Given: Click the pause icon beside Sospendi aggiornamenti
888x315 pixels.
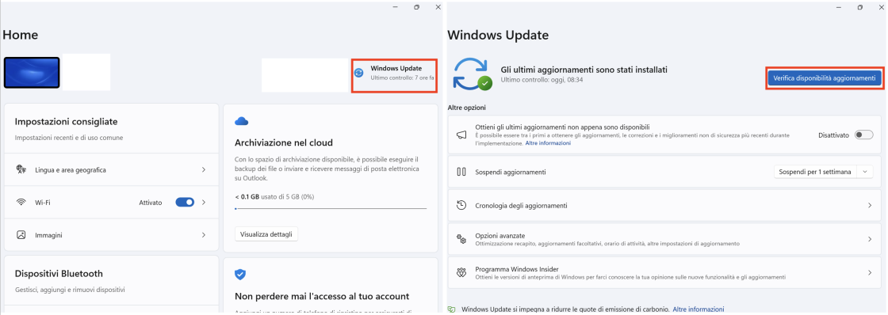Looking at the screenshot, I should 461,172.
